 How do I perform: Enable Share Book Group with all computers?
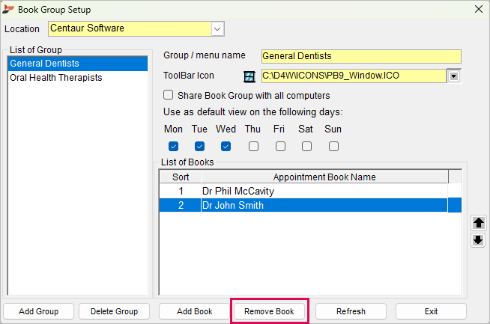pos(168,95)
